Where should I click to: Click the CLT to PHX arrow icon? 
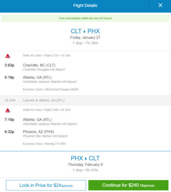[x=85, y=31]
